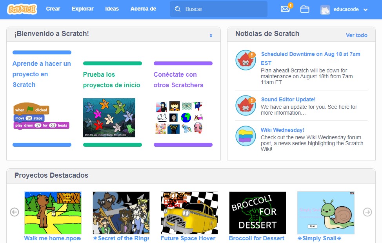Viewport: 382px width, 243px height.
Task: Open the Ver todo news link
Action: coord(357,35)
